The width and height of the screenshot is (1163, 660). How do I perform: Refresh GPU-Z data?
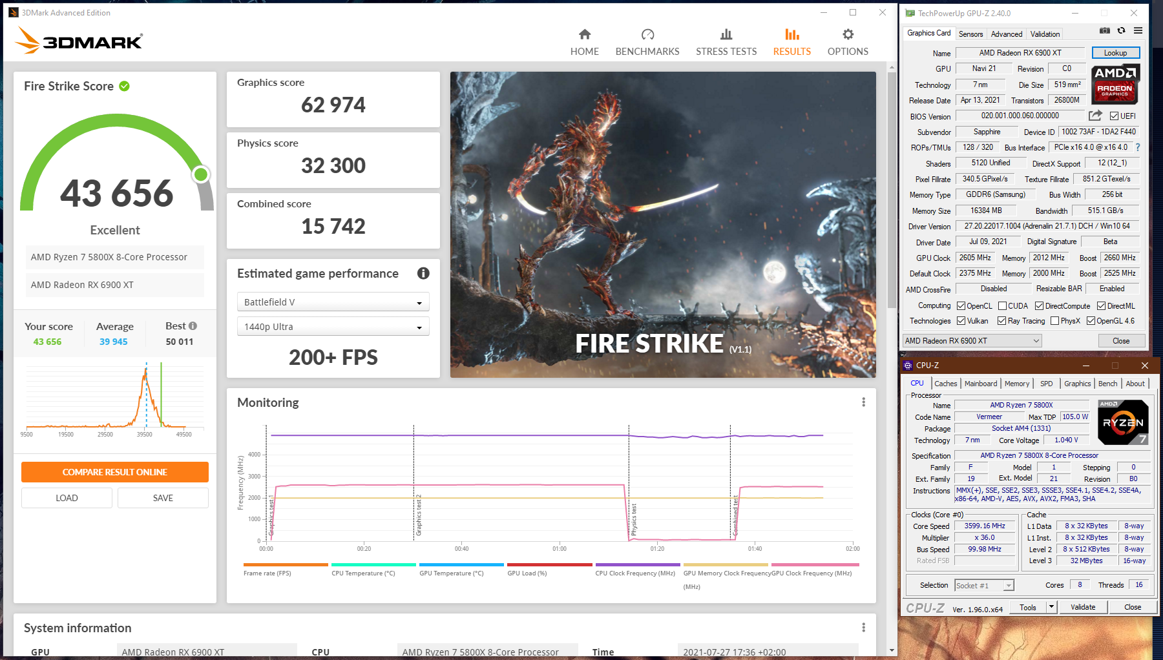[1121, 30]
